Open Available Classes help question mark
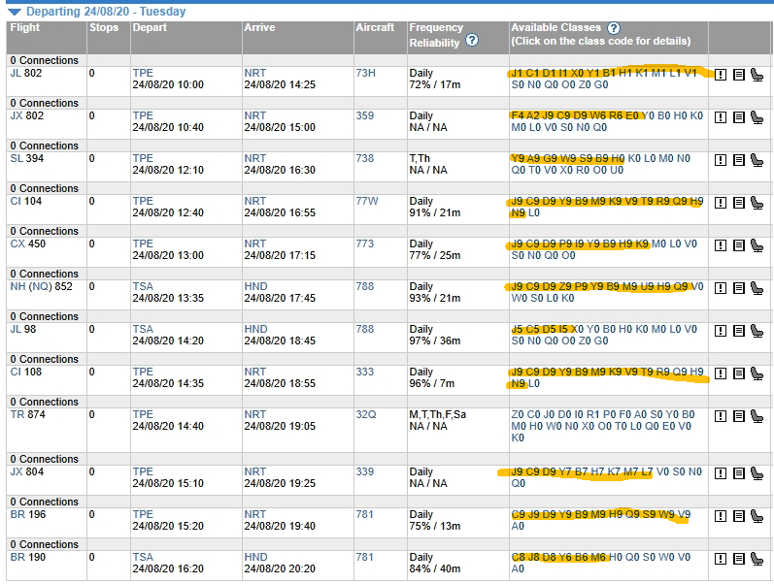 [x=614, y=28]
